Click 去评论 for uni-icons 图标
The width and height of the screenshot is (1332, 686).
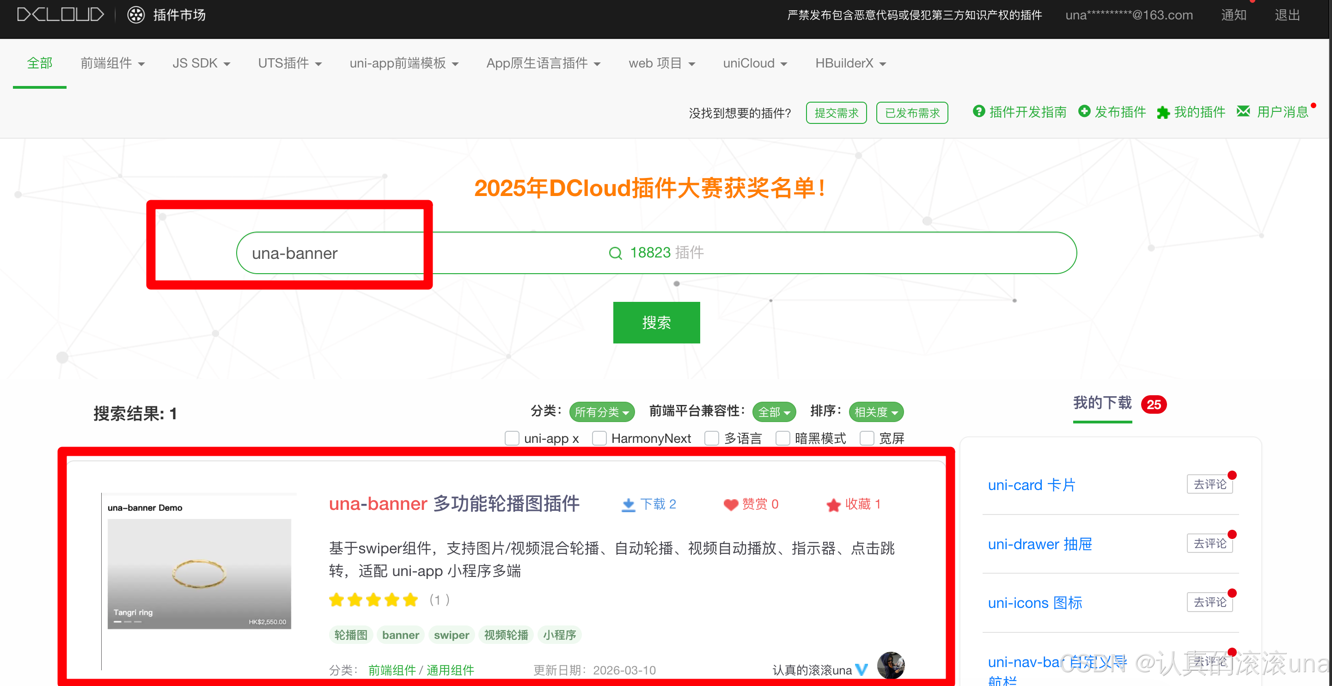pos(1210,602)
